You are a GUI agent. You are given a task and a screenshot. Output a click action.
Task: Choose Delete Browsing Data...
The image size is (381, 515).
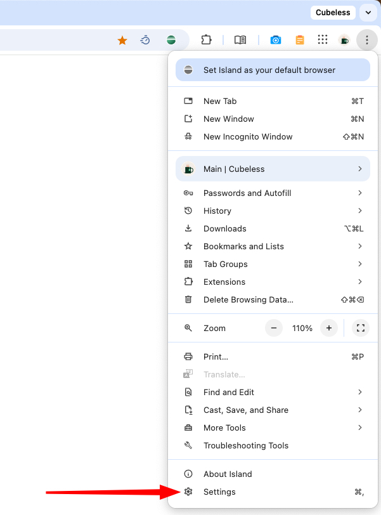(273, 299)
